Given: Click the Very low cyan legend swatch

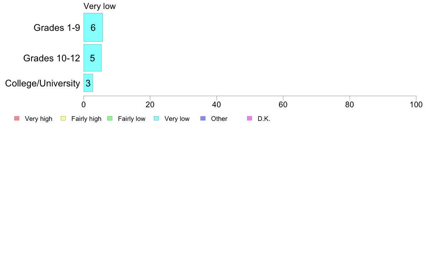Looking at the screenshot, I should pos(156,118).
